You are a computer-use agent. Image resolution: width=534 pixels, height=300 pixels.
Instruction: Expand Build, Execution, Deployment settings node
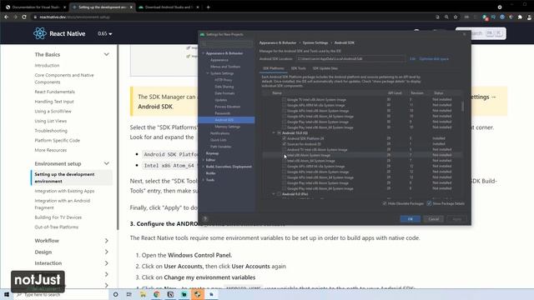point(204,167)
